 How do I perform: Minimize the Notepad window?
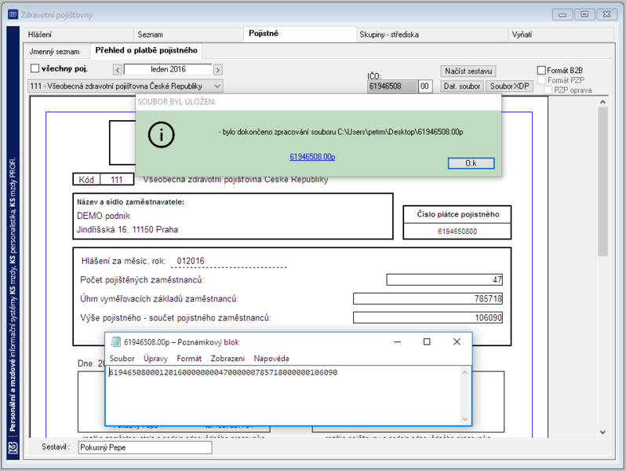(398, 342)
